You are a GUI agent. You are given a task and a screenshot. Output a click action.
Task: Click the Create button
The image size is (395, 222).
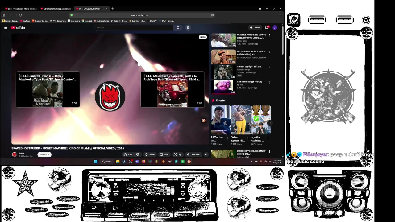[255, 27]
